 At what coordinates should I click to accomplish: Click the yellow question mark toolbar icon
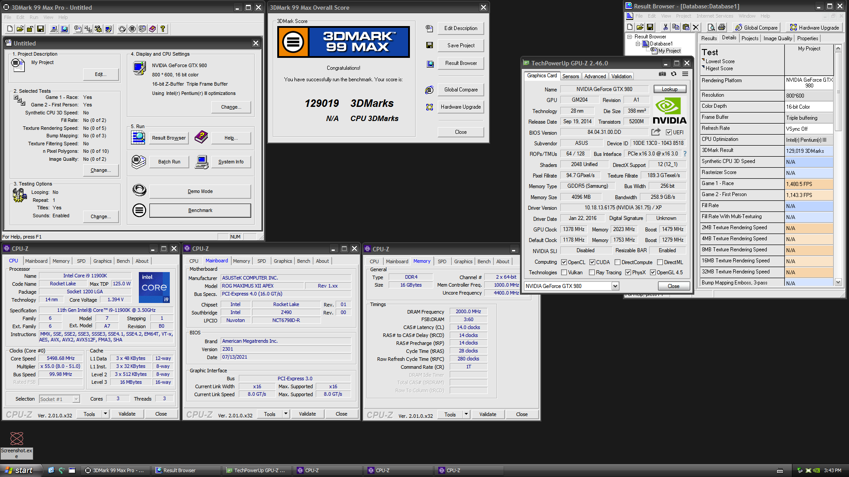[163, 29]
